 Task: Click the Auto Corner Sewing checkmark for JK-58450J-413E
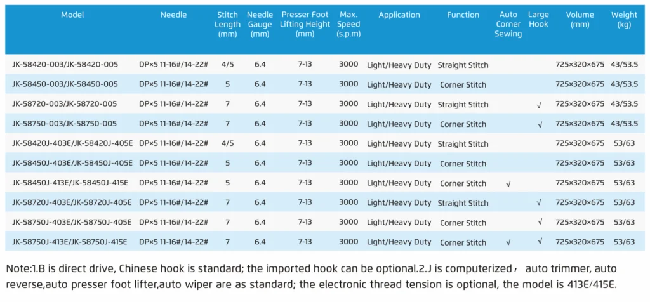pyautogui.click(x=508, y=184)
